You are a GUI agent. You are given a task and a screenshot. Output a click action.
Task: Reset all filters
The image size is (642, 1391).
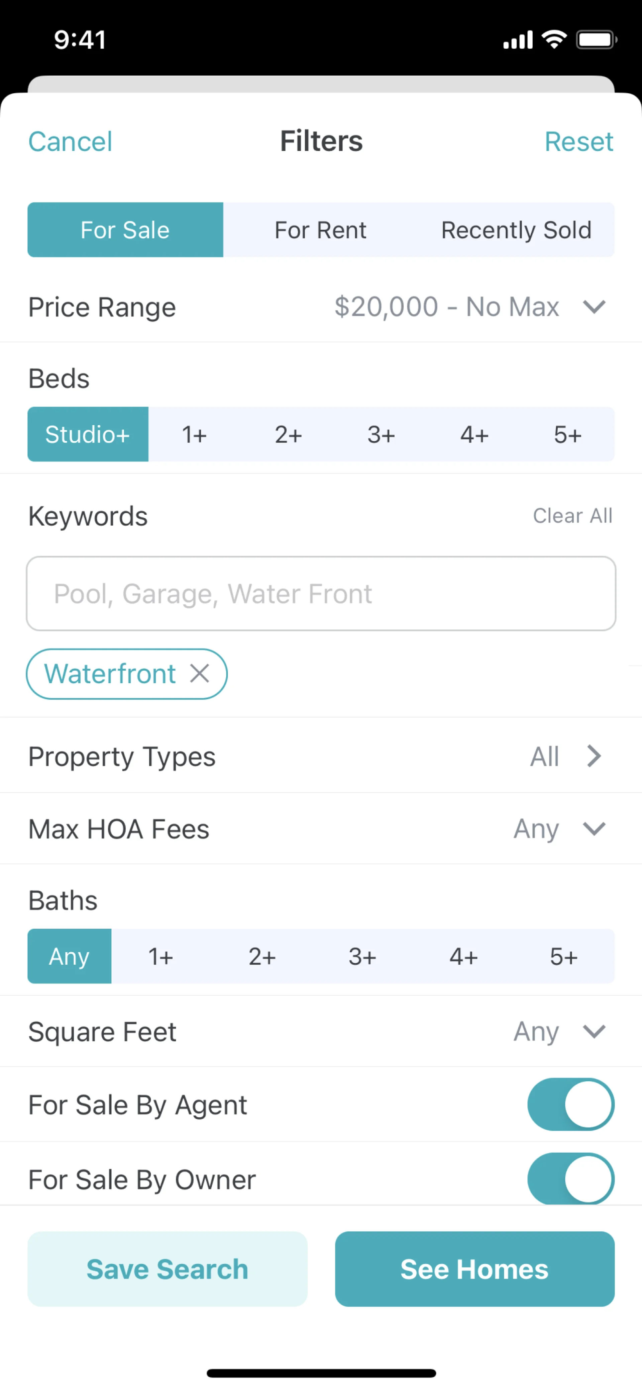click(x=578, y=142)
